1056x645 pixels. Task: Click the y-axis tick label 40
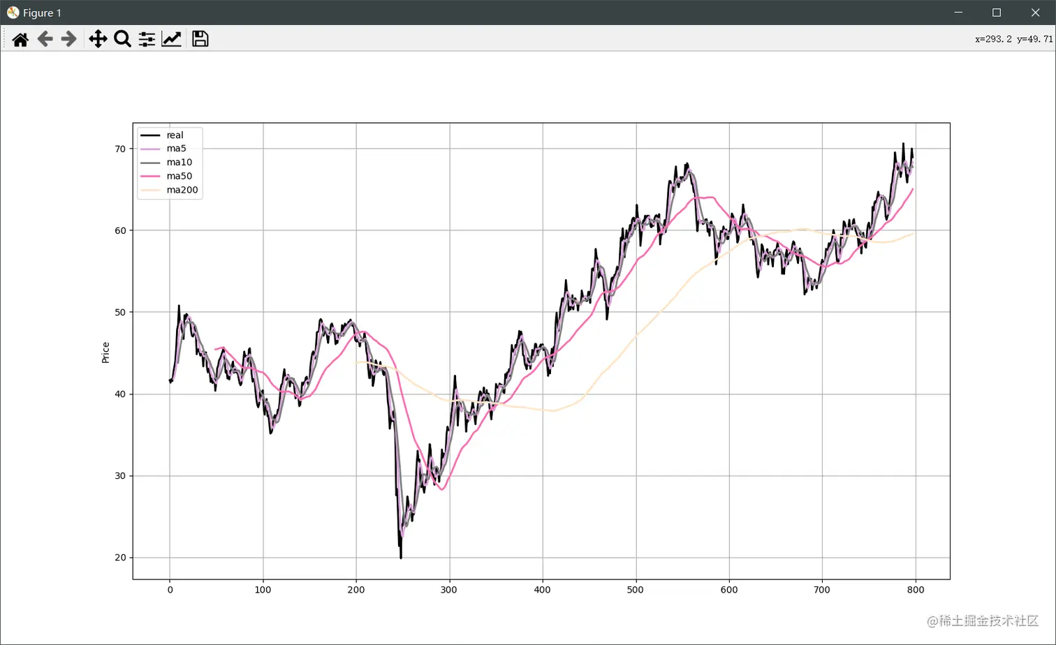pyautogui.click(x=120, y=394)
